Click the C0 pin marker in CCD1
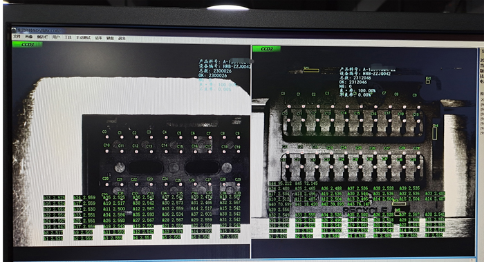The height and width of the screenshot is (262, 484). pos(106,137)
